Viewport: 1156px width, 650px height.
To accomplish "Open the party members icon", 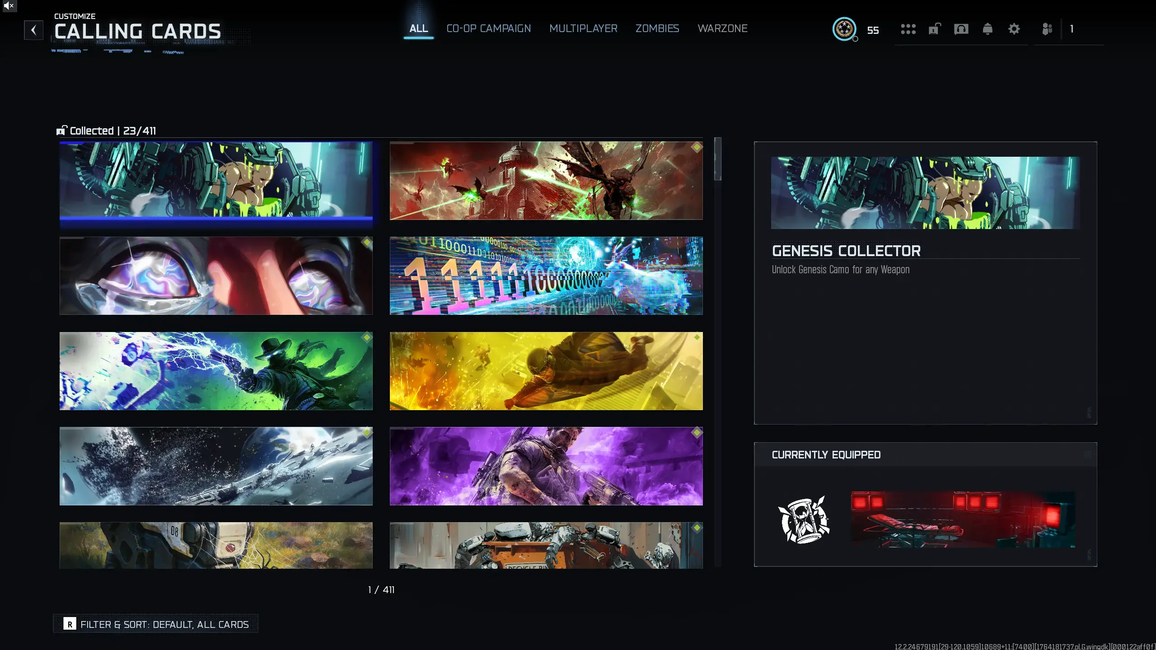I will pyautogui.click(x=1047, y=29).
